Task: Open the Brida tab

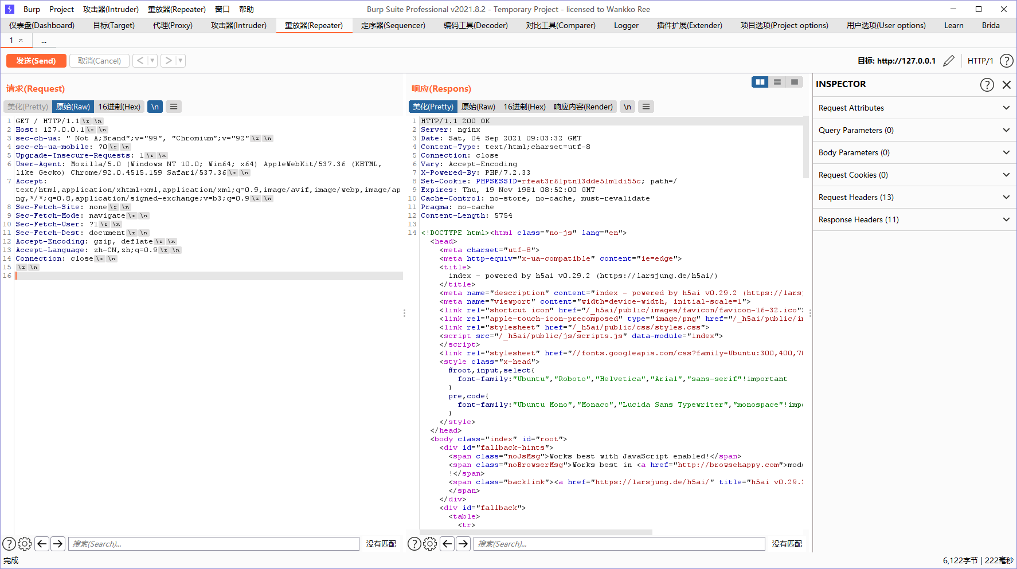Action: [x=991, y=25]
